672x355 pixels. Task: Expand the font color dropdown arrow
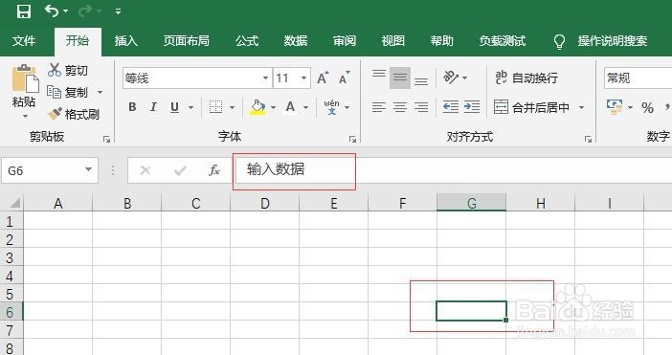coord(306,107)
